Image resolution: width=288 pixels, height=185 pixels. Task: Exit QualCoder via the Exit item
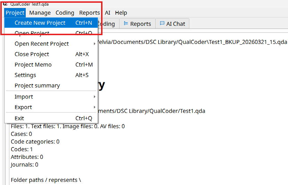pos(19,118)
